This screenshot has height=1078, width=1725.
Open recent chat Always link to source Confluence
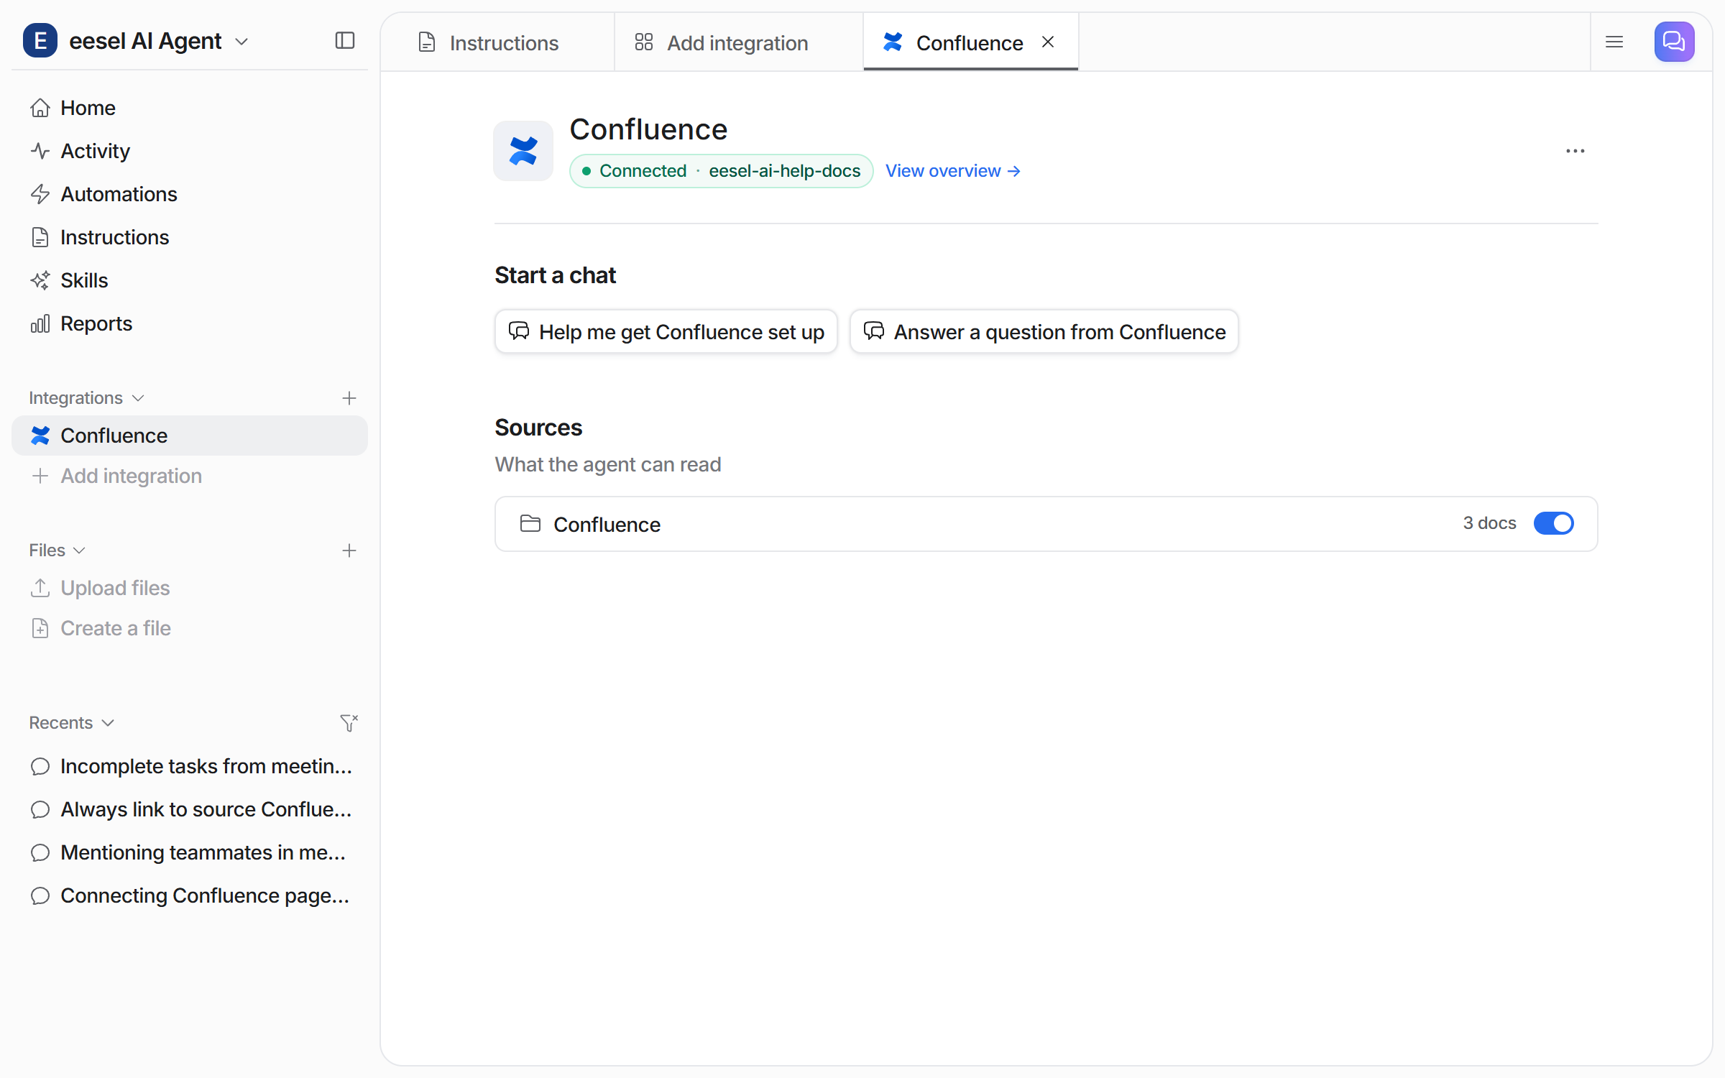coord(190,809)
